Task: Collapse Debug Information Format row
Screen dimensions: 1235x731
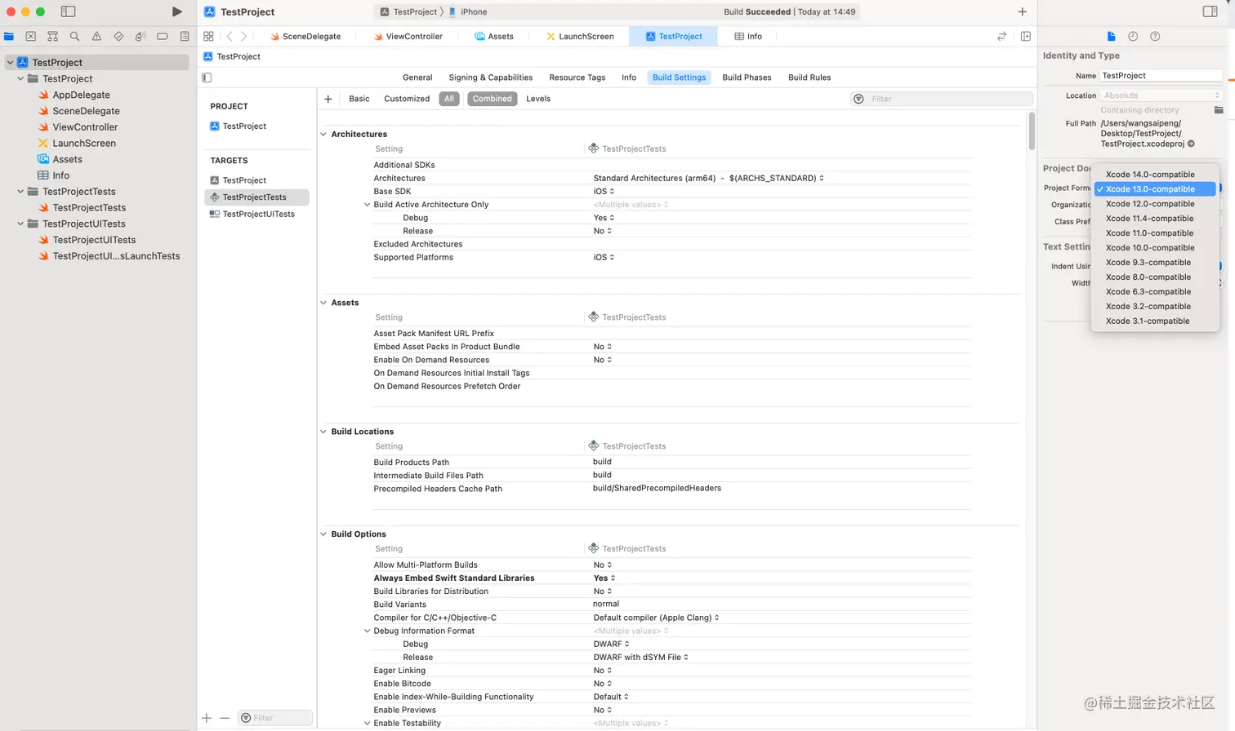Action: click(367, 631)
